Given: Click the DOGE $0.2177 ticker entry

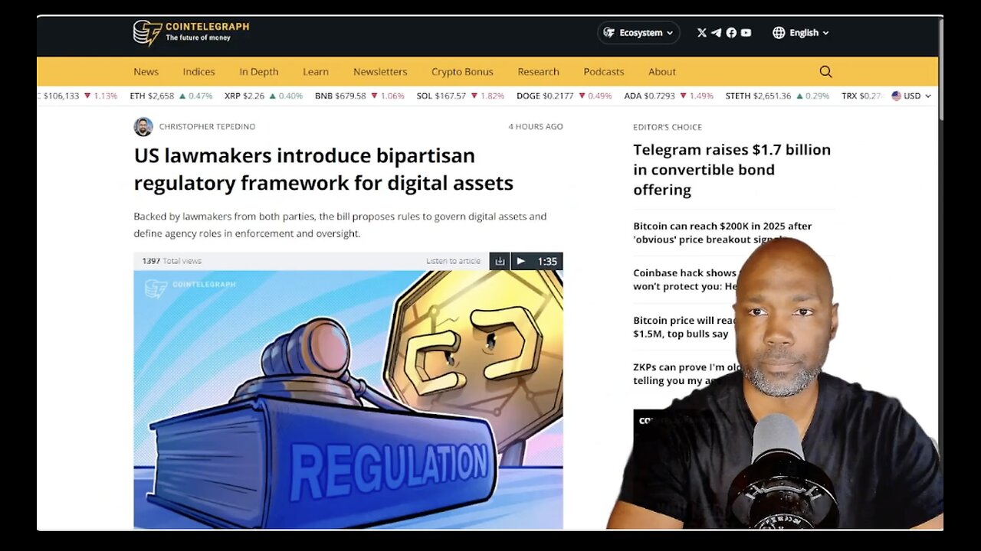Looking at the screenshot, I should click(x=564, y=96).
